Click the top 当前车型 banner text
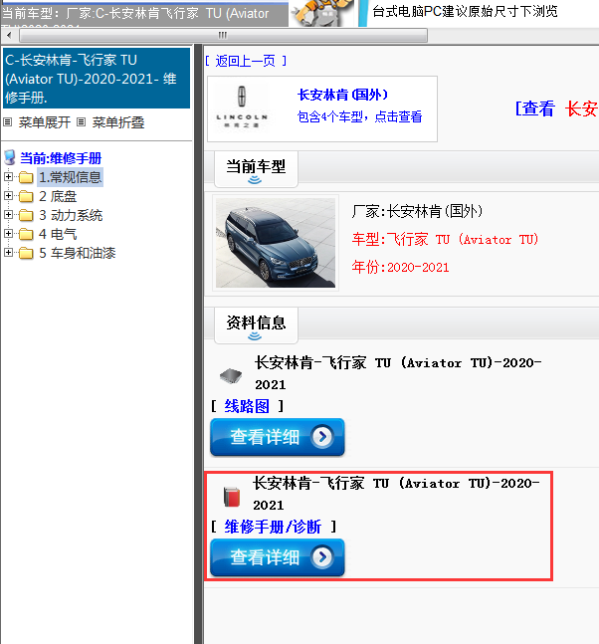 pos(135,14)
